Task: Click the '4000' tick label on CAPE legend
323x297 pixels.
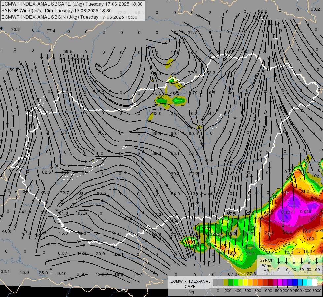Action: click(x=307, y=291)
